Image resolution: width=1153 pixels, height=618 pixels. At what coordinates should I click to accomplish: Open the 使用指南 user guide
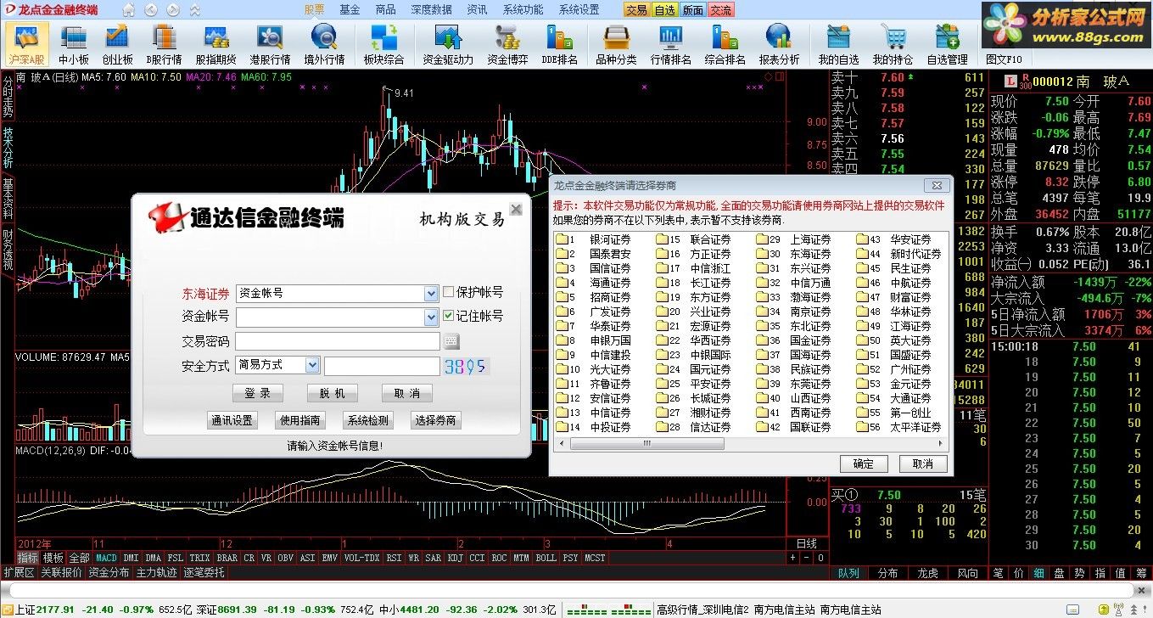pyautogui.click(x=300, y=420)
